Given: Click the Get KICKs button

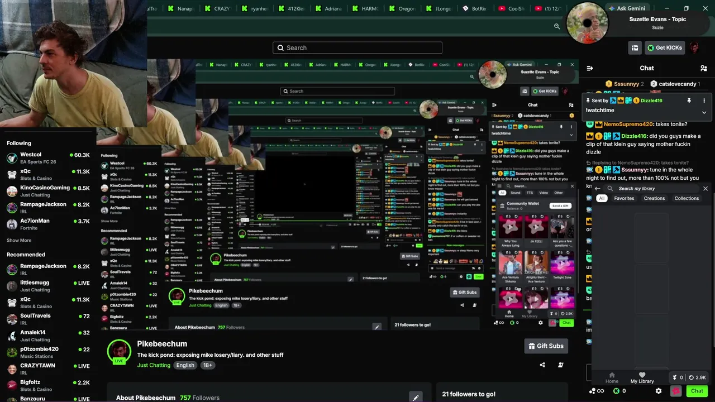Looking at the screenshot, I should point(665,48).
